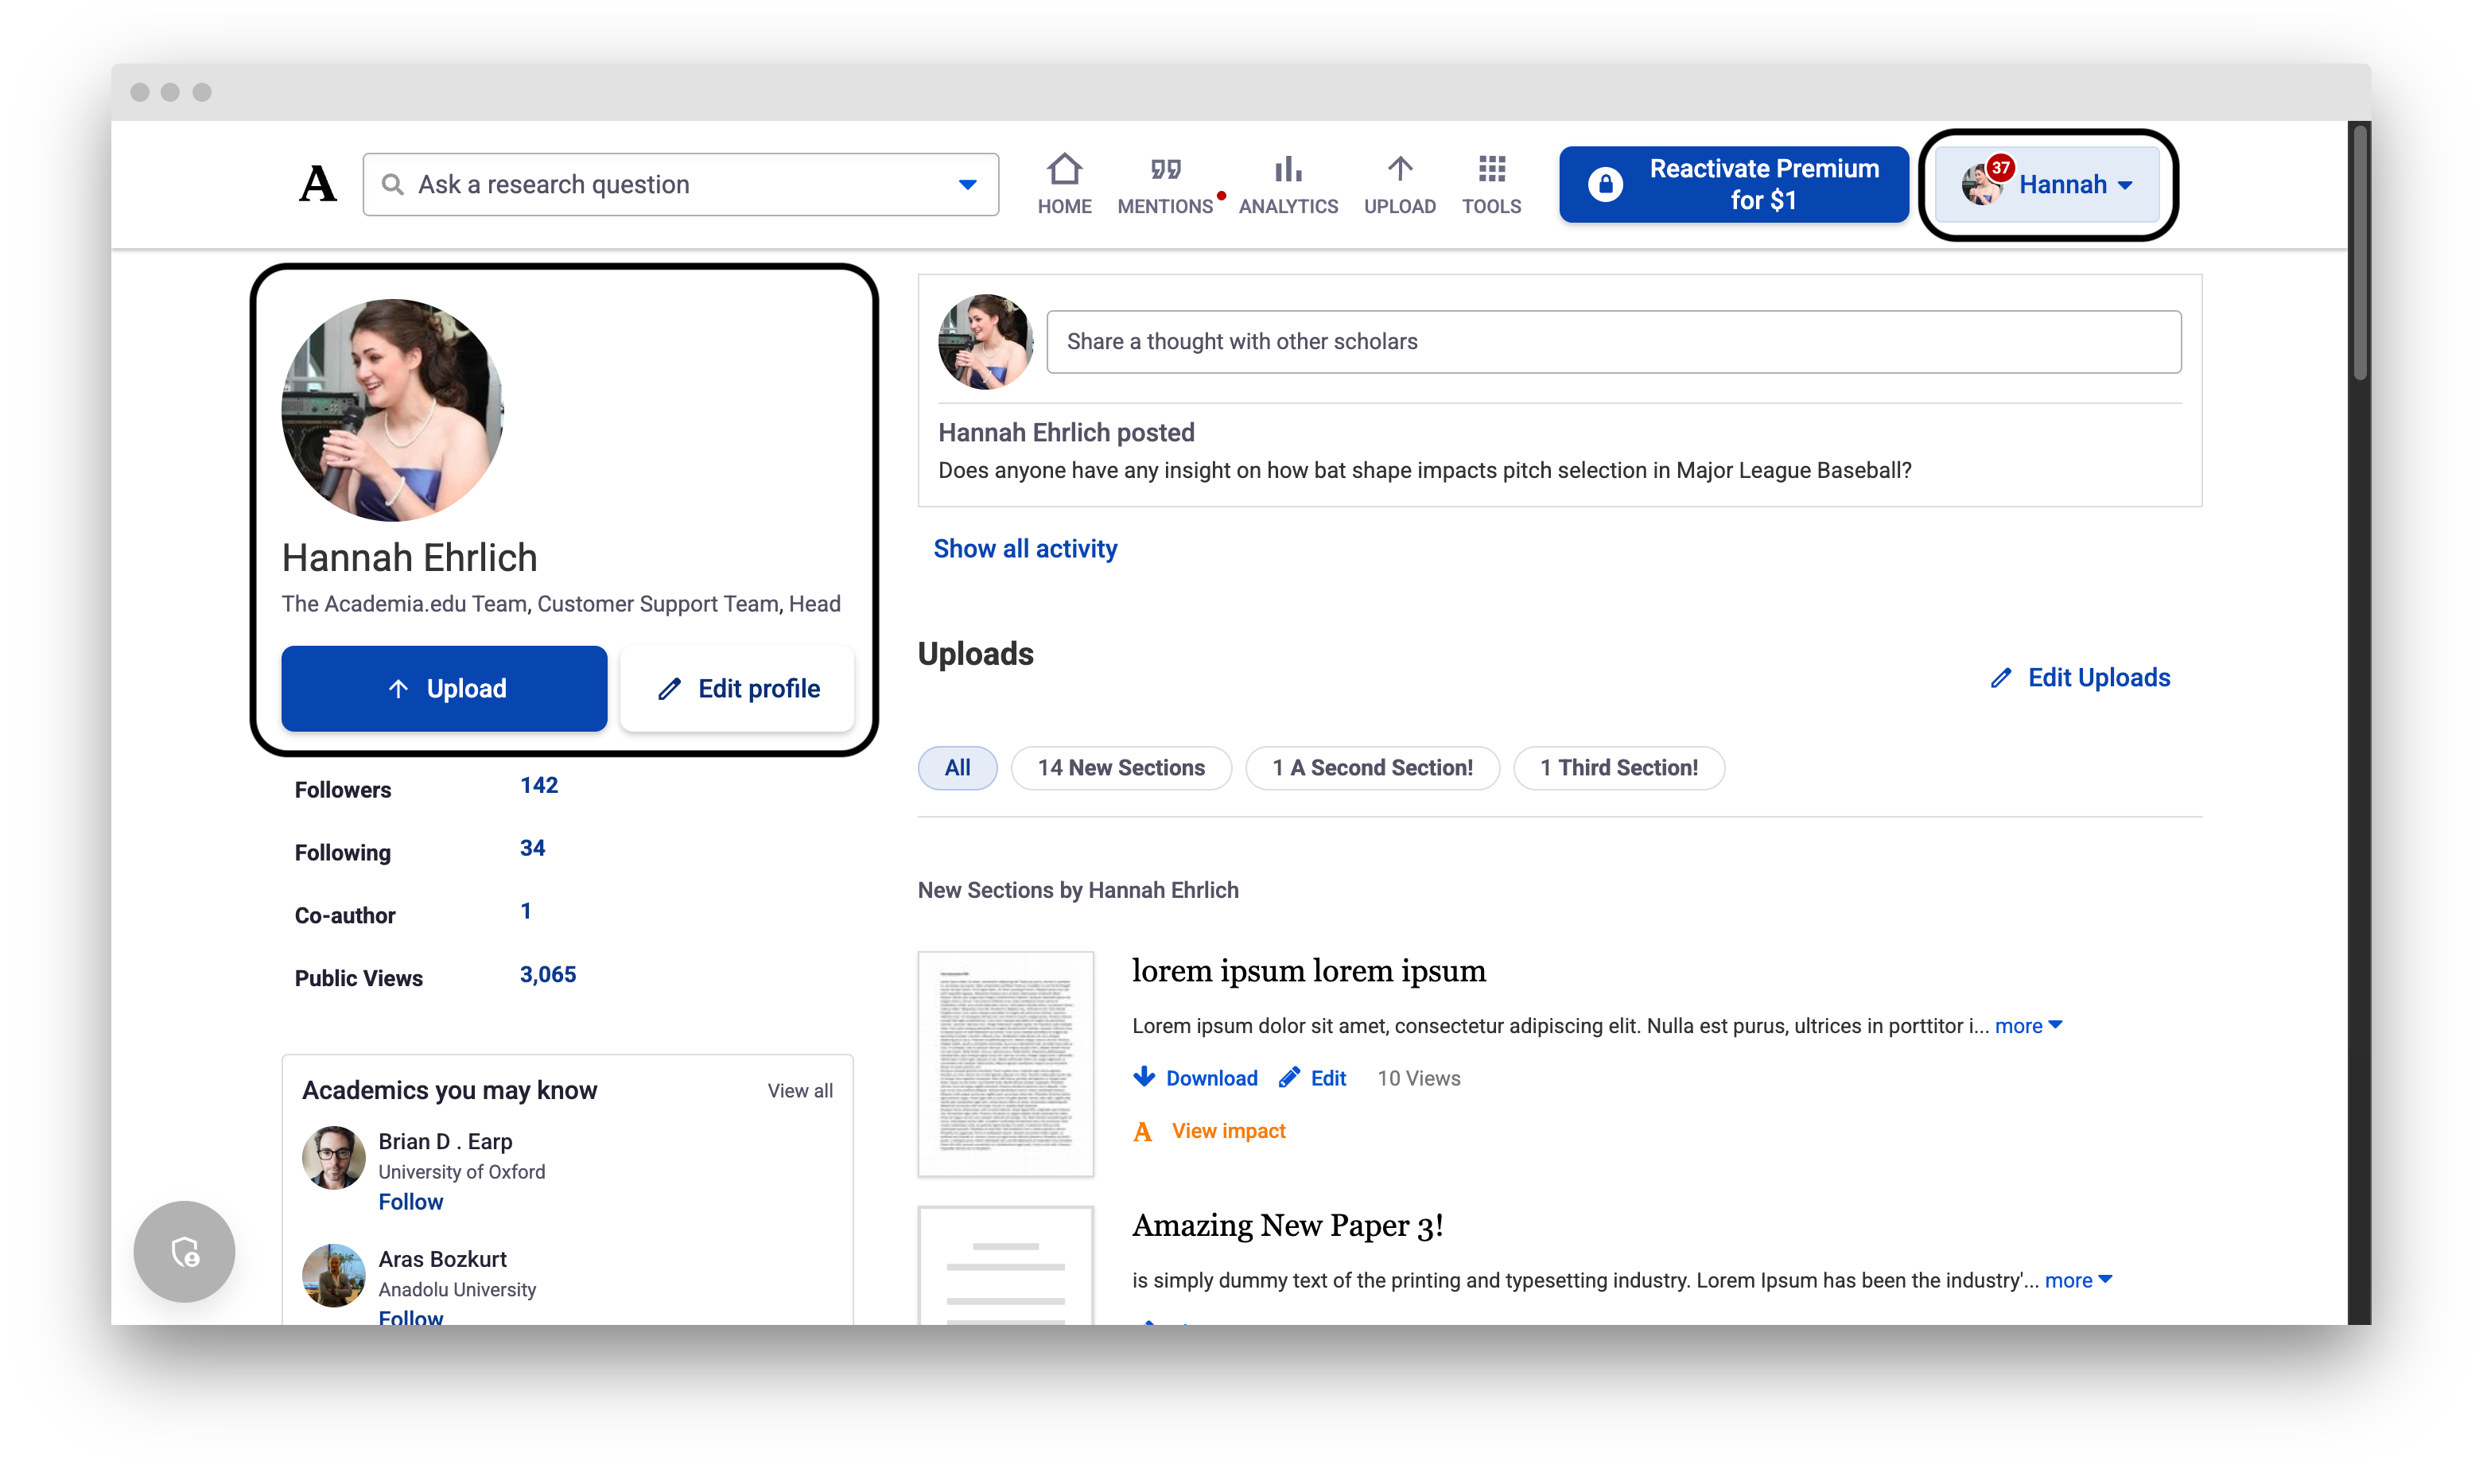Screen dimensions: 2483x1484
Task: Click the bat shape baseball post text
Action: tap(1424, 471)
